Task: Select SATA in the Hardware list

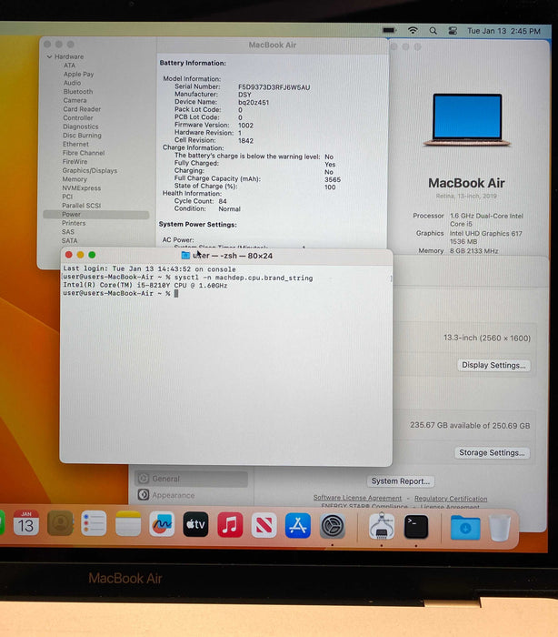Action: click(x=69, y=241)
